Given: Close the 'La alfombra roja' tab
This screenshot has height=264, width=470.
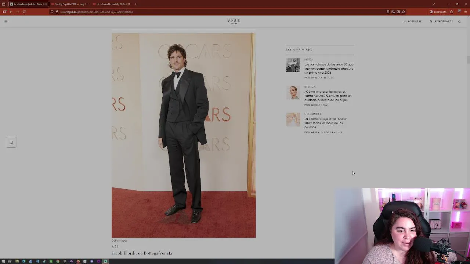Looking at the screenshot, I should click(46, 4).
